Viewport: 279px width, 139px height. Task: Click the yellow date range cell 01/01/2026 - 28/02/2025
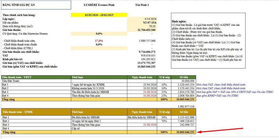[99, 15]
